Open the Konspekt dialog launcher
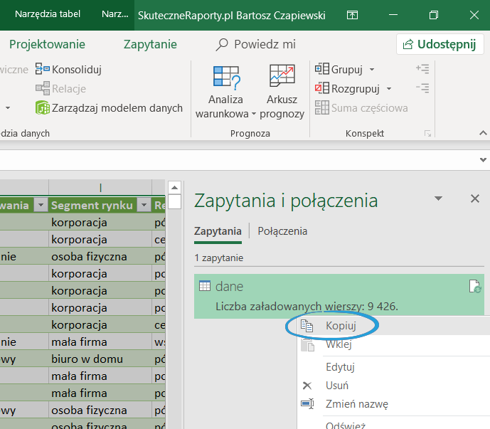This screenshot has height=429, width=490. (427, 134)
